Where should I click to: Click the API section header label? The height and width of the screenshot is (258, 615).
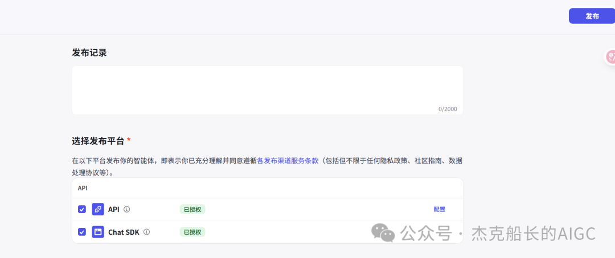(83, 188)
